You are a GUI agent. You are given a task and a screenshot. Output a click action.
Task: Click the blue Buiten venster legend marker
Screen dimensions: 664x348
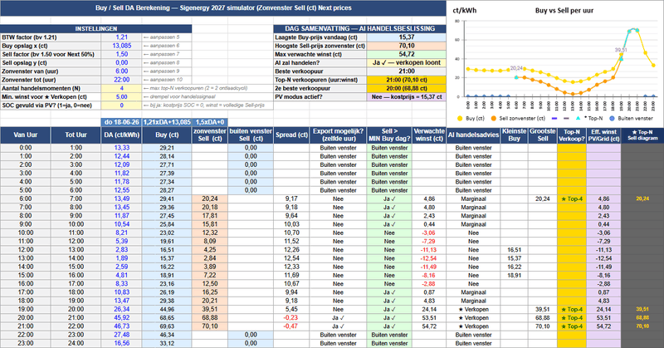tap(612, 119)
